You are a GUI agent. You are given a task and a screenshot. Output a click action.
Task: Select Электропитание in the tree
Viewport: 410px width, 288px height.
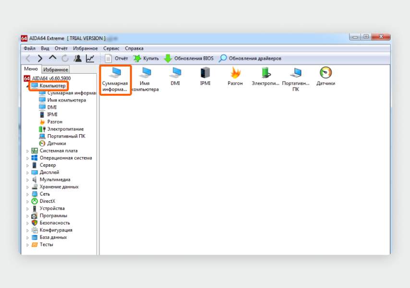(x=61, y=129)
